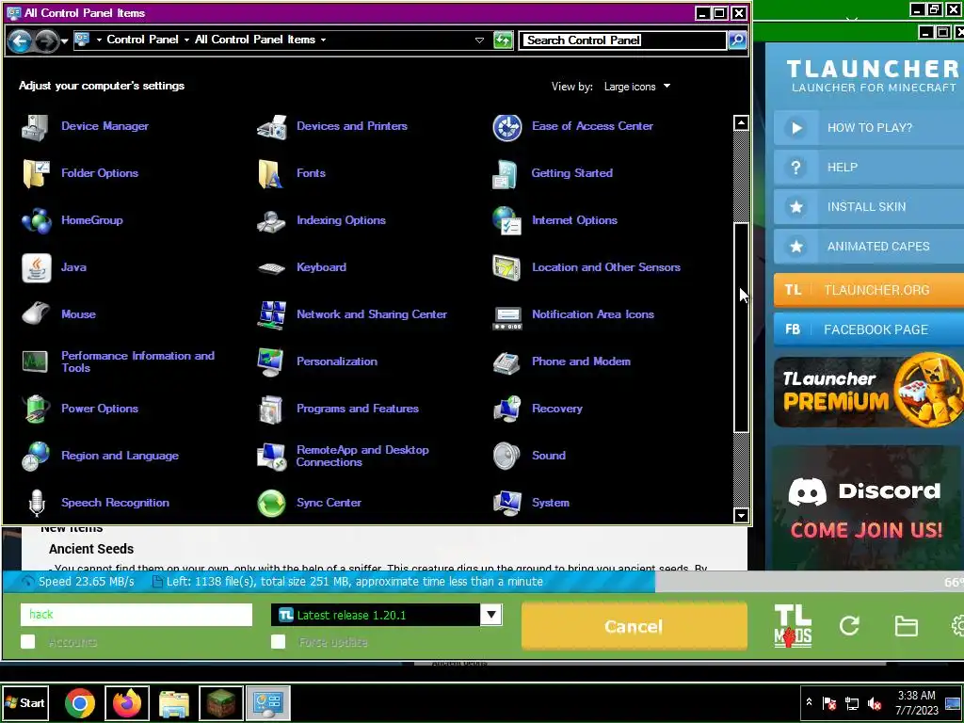The image size is (964, 723).
Task: Open Devices and Printers icon
Action: 271,127
